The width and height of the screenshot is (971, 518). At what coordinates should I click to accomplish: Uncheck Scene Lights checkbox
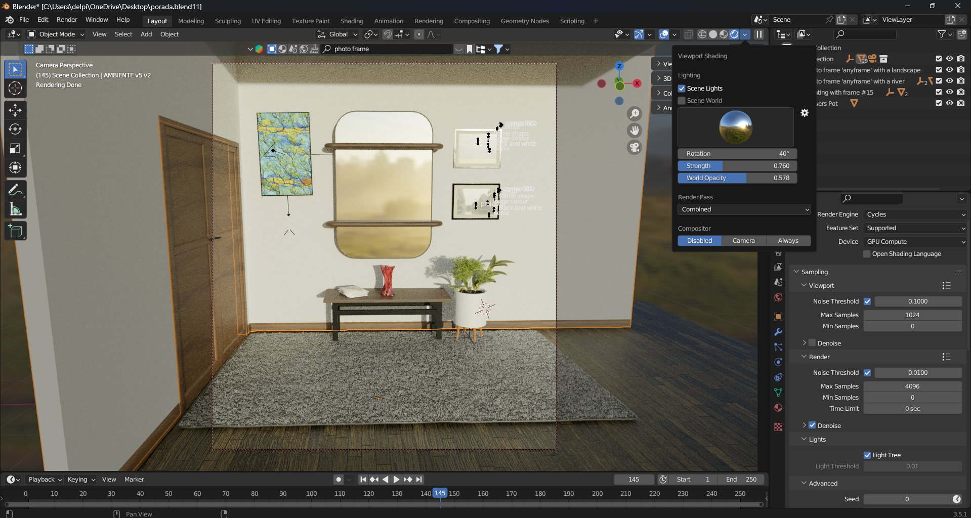[682, 89]
